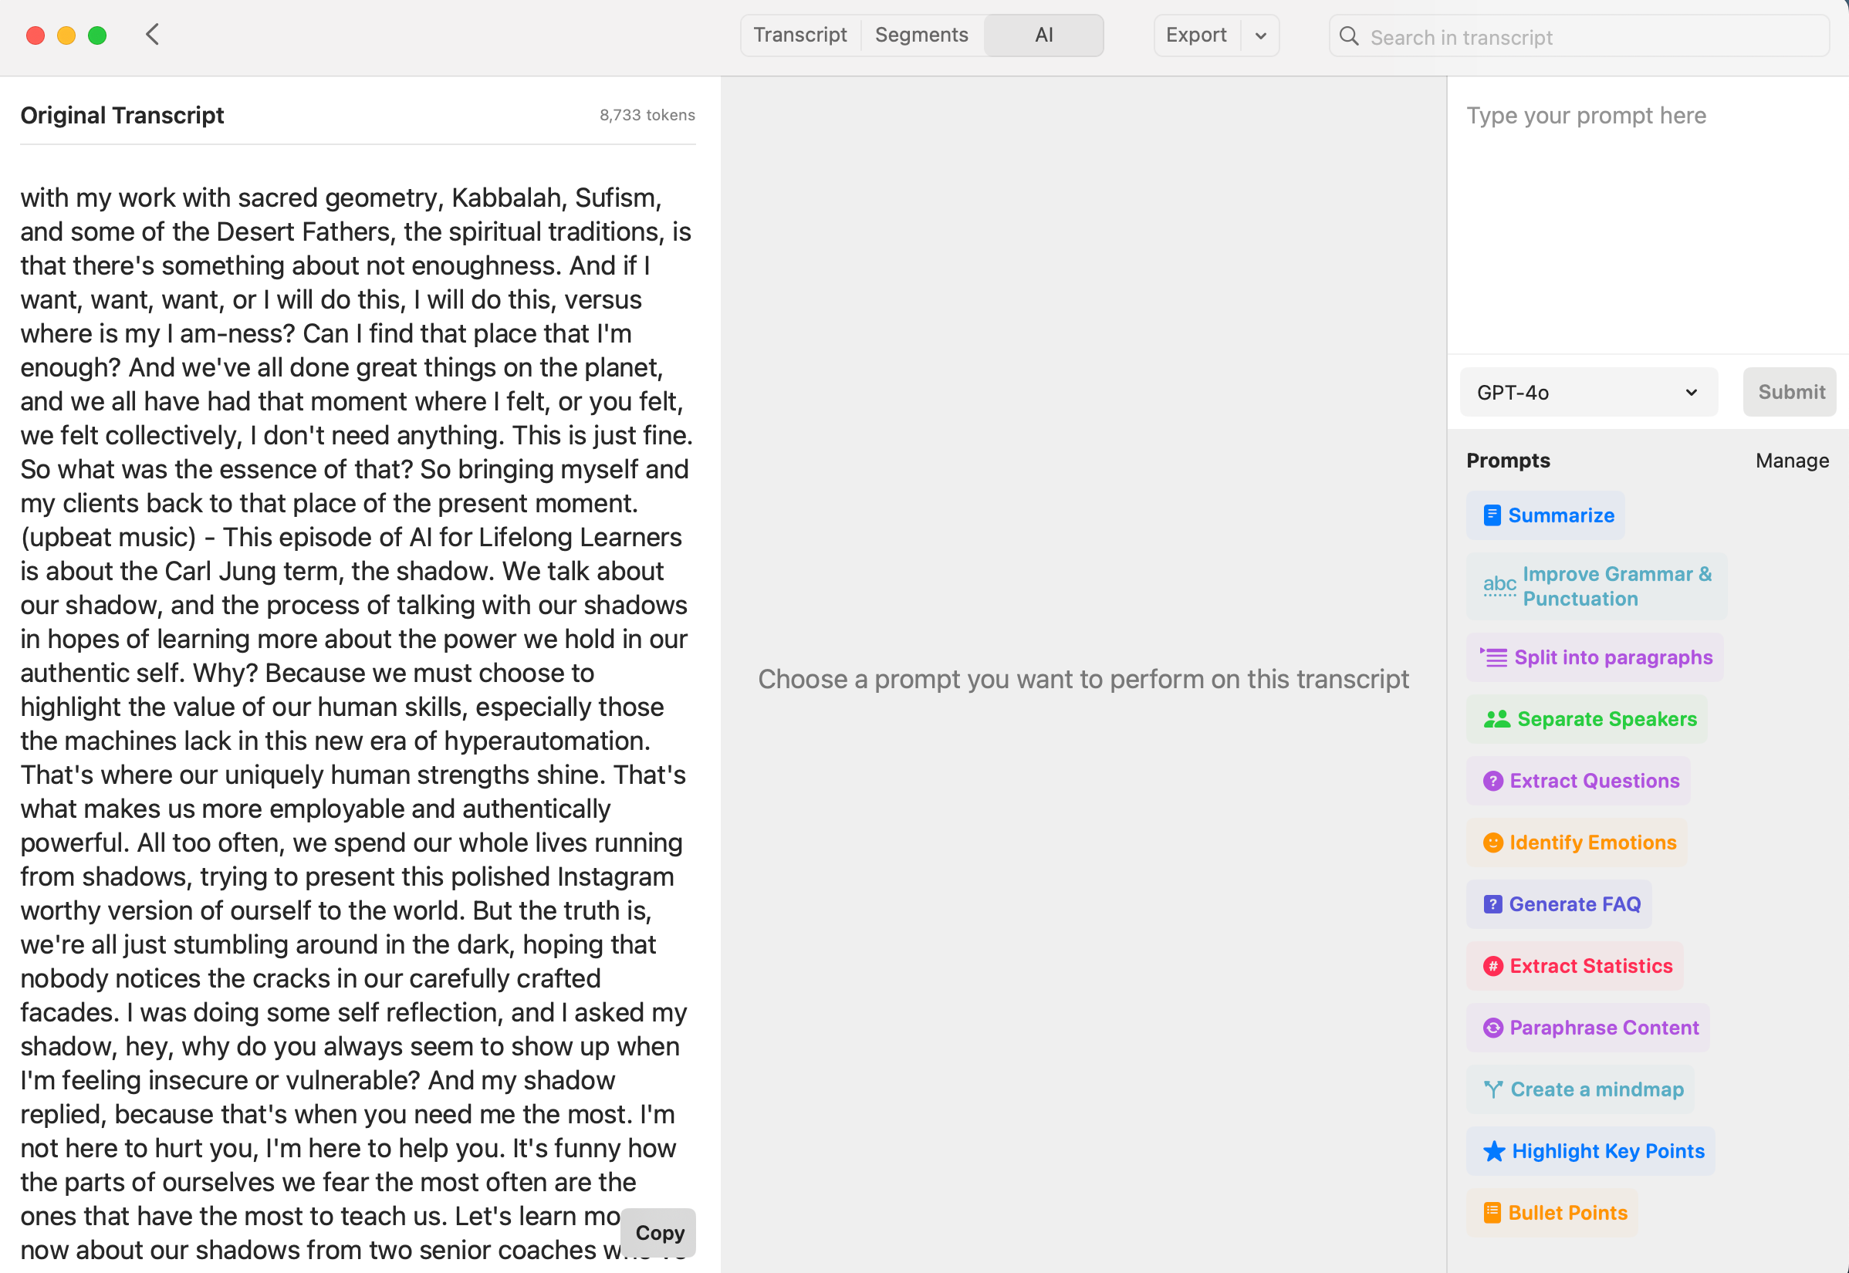This screenshot has height=1273, width=1849.
Task: Click the Paraphrase Content cycle icon
Action: tap(1493, 1028)
